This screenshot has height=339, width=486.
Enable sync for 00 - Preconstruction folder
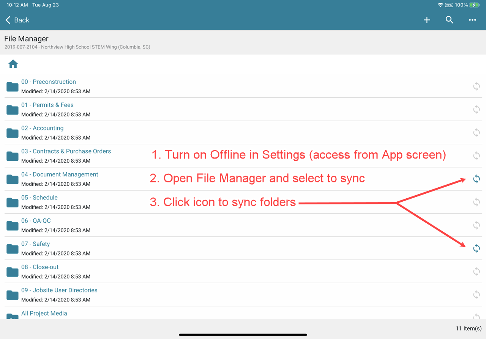476,86
